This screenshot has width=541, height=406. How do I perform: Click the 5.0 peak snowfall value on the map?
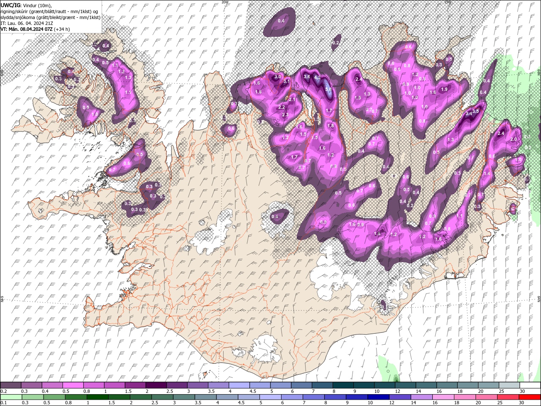click(x=328, y=90)
